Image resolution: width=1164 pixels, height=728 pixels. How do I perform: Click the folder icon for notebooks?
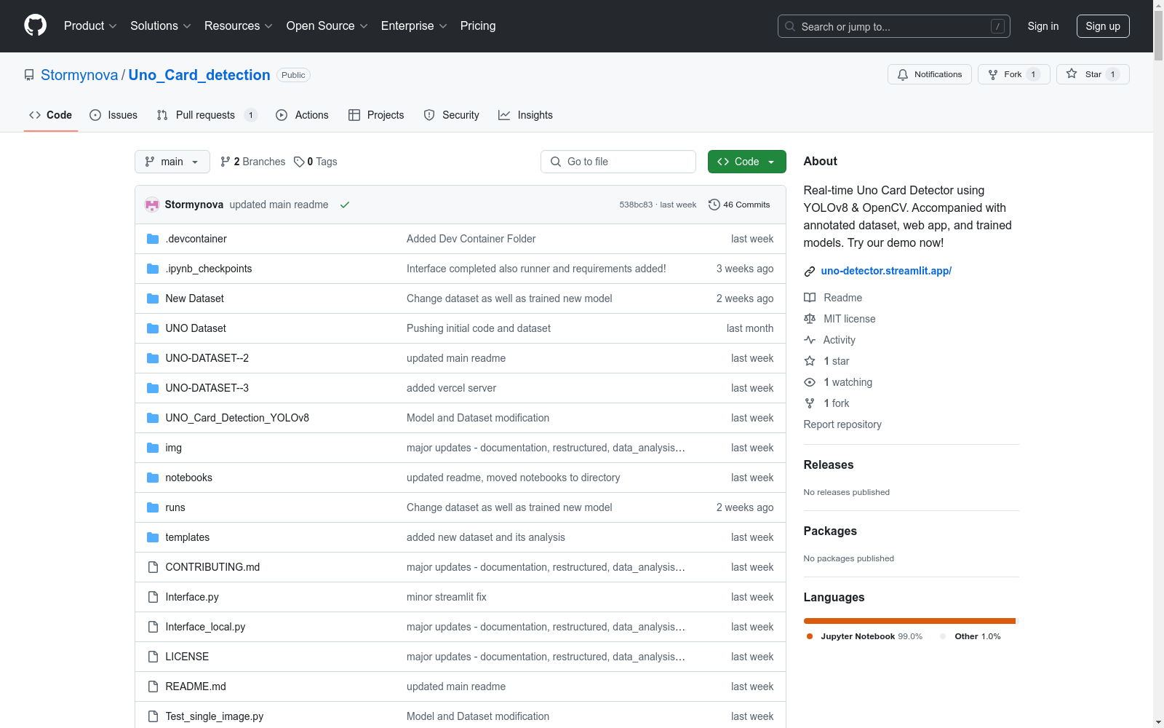pyautogui.click(x=153, y=478)
